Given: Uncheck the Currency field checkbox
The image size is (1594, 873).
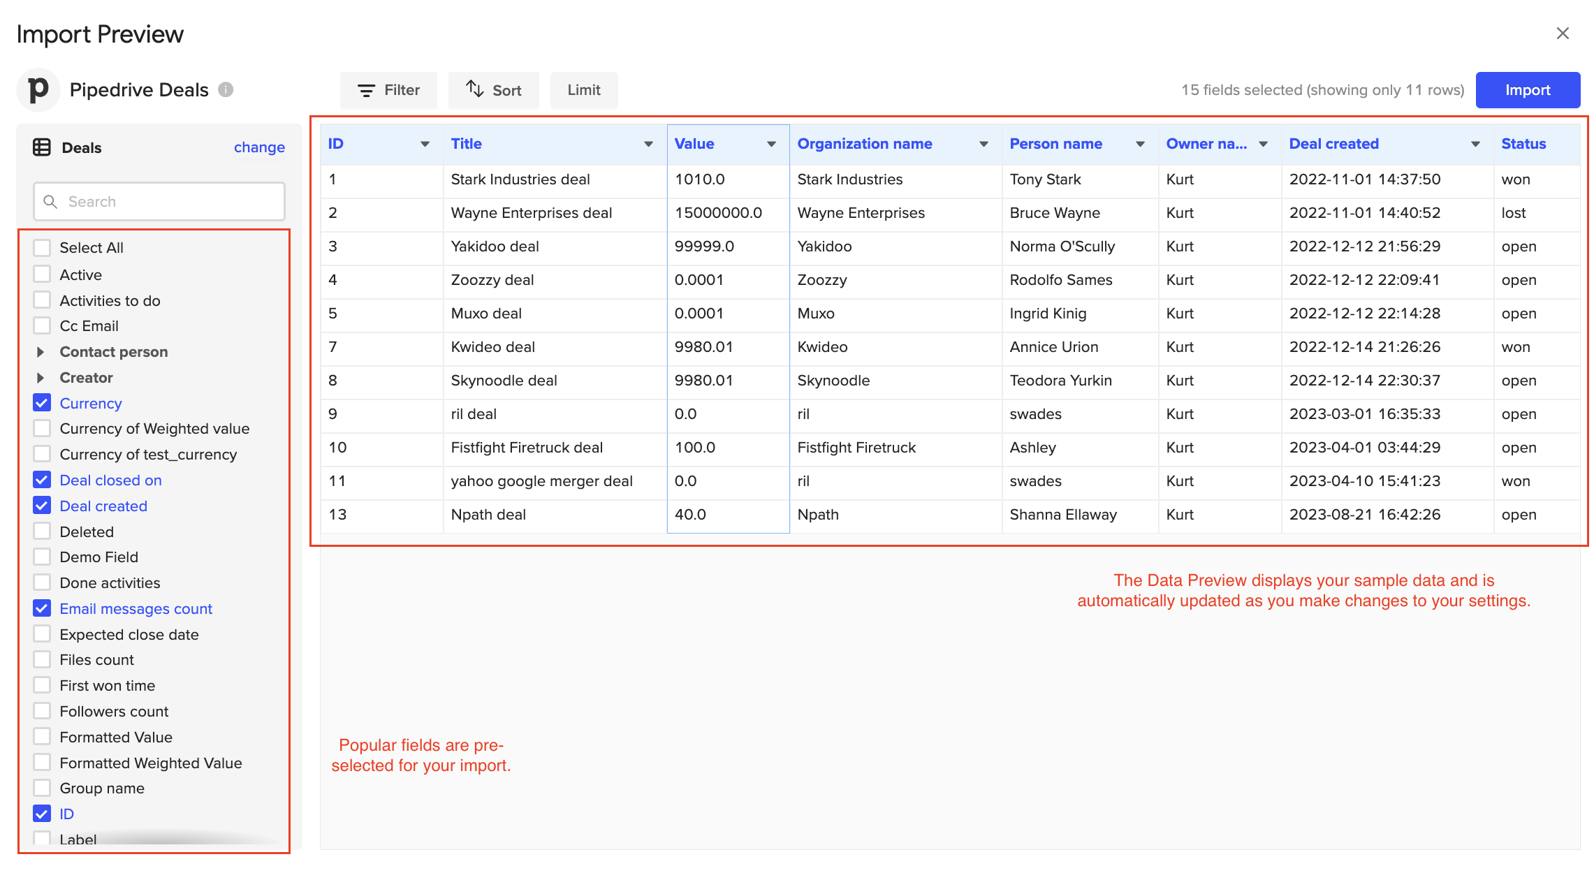Looking at the screenshot, I should (42, 403).
